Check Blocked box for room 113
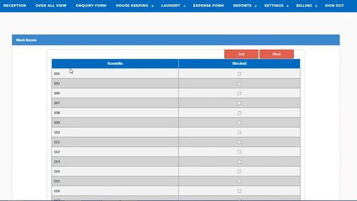The image size is (357, 201). point(239,161)
